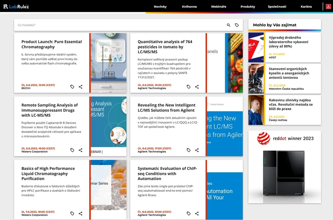The height and width of the screenshot is (220, 333).
Task: Click the reddot winner 2023 advertisement
Action: [x=285, y=167]
